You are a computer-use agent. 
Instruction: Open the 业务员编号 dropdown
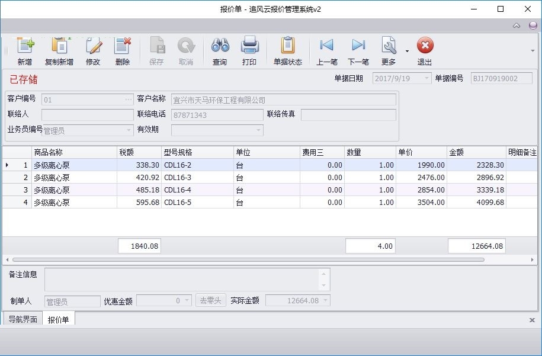point(129,130)
